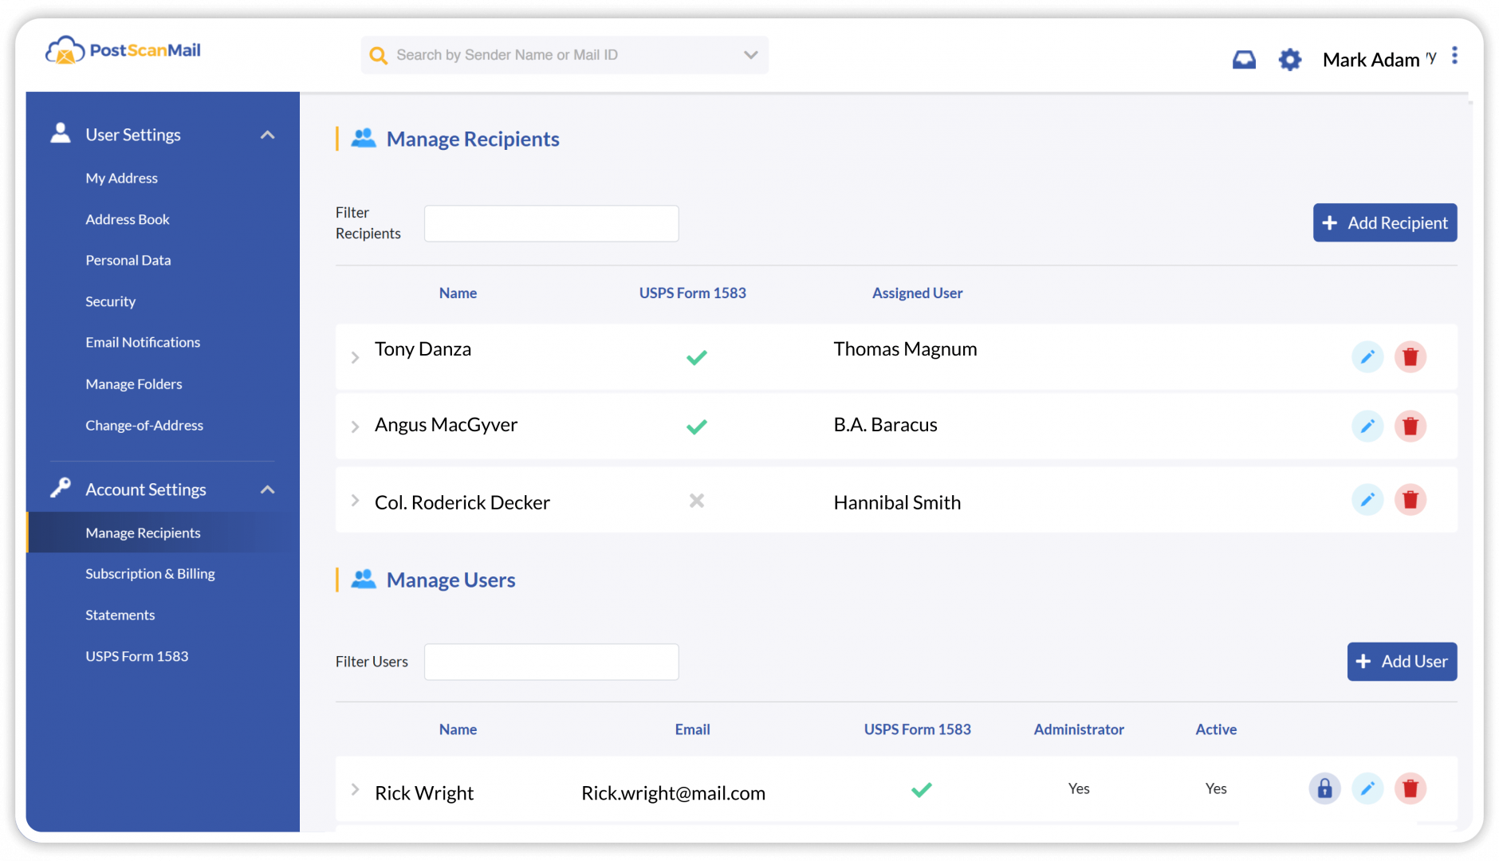Screen dimensions: 1499x861
Task: Click the Add Recipient button
Action: click(x=1384, y=222)
